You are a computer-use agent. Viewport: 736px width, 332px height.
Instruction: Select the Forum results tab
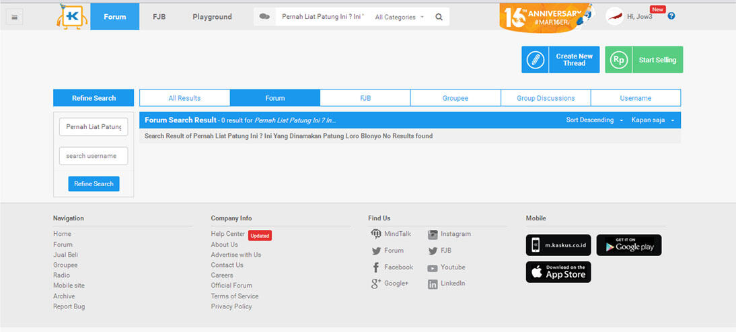tap(275, 98)
